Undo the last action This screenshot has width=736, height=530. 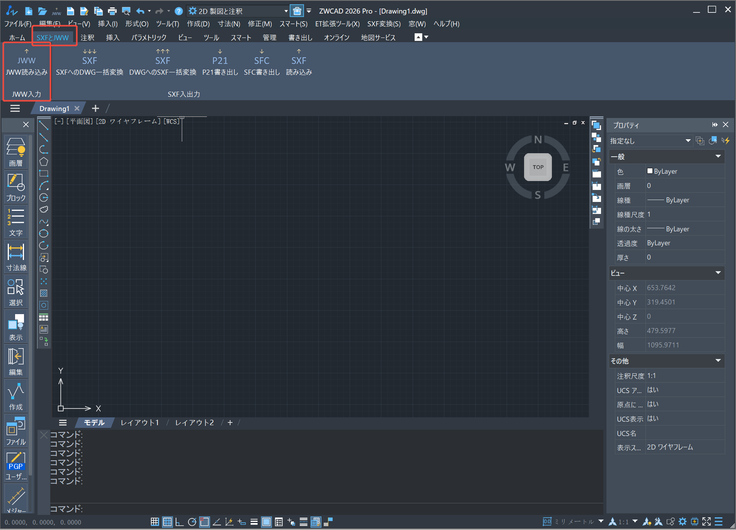[x=140, y=11]
